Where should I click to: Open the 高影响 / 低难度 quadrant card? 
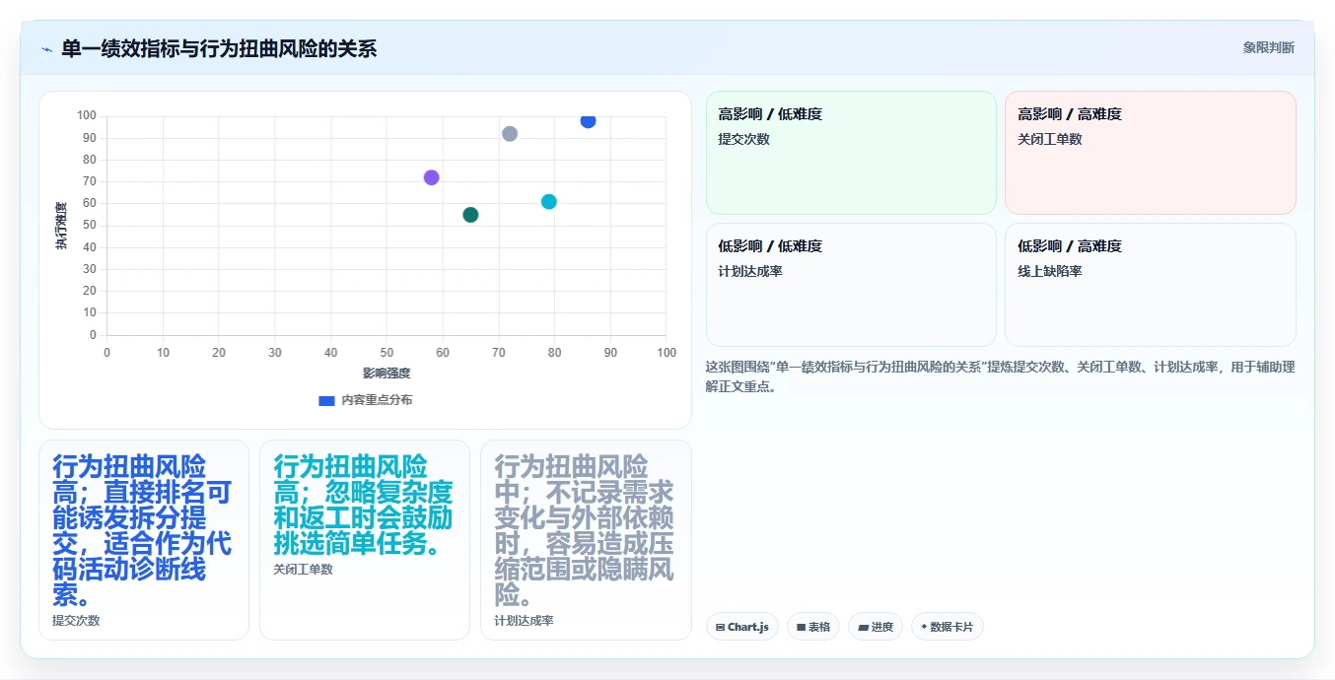point(851,153)
